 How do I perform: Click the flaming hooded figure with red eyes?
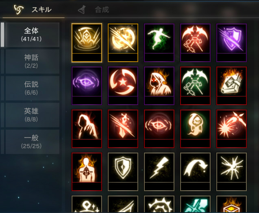click(159, 86)
